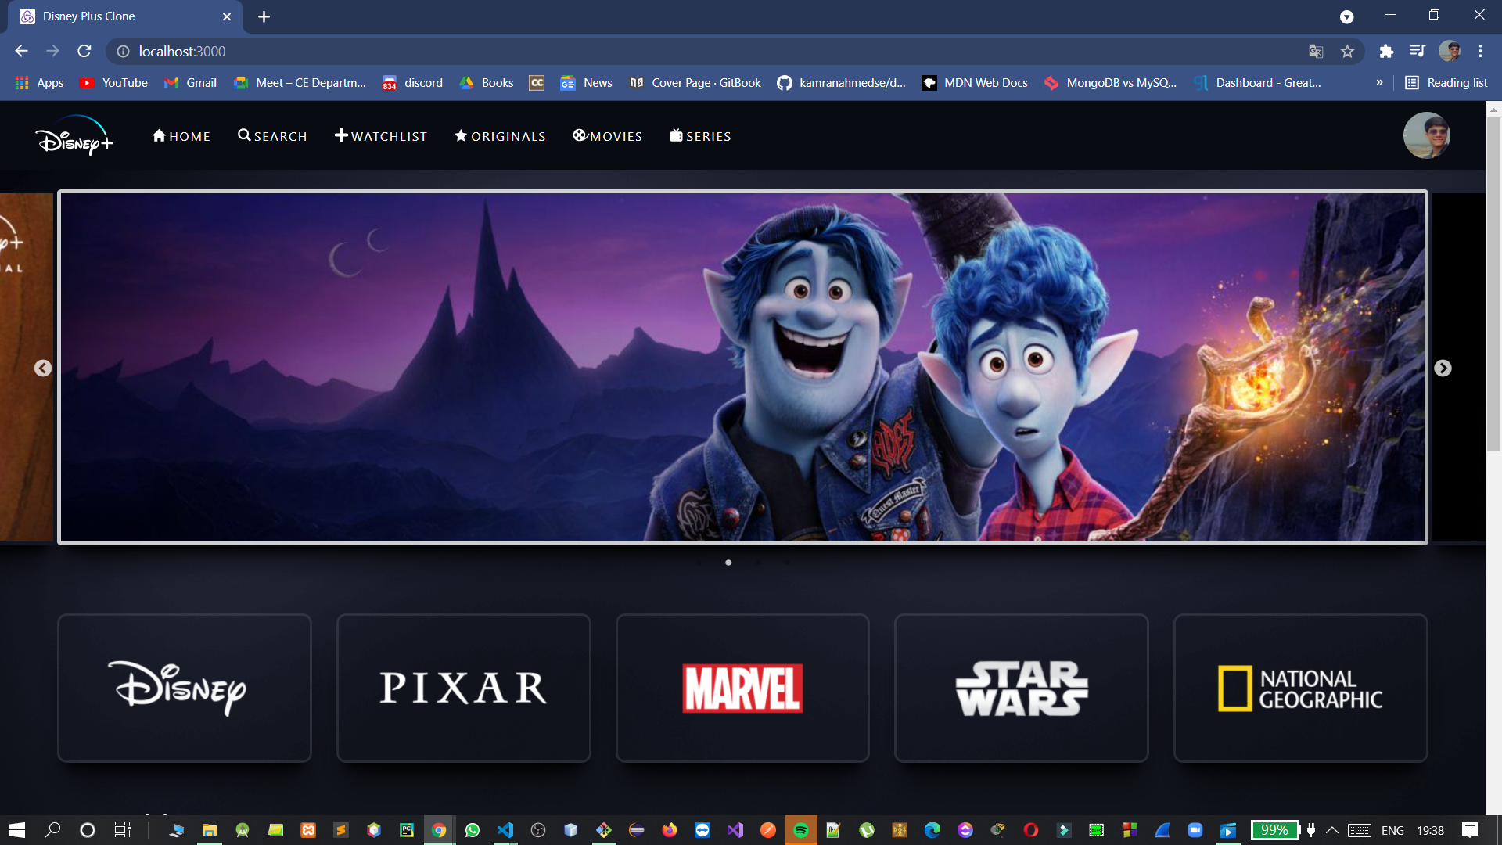The image size is (1502, 845).
Task: Open Search from the Disney+ navbar
Action: click(x=272, y=136)
